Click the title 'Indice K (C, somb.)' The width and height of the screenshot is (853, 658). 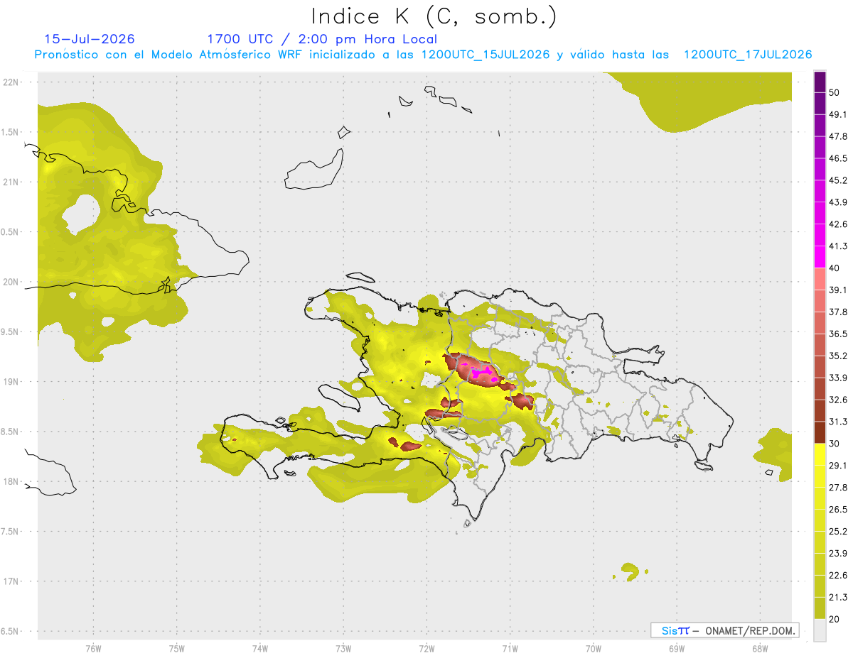tap(434, 16)
